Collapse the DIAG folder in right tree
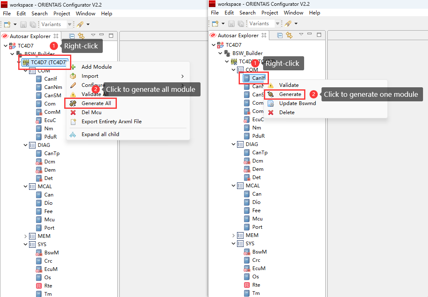The width and height of the screenshot is (428, 297). pyautogui.click(x=233, y=144)
